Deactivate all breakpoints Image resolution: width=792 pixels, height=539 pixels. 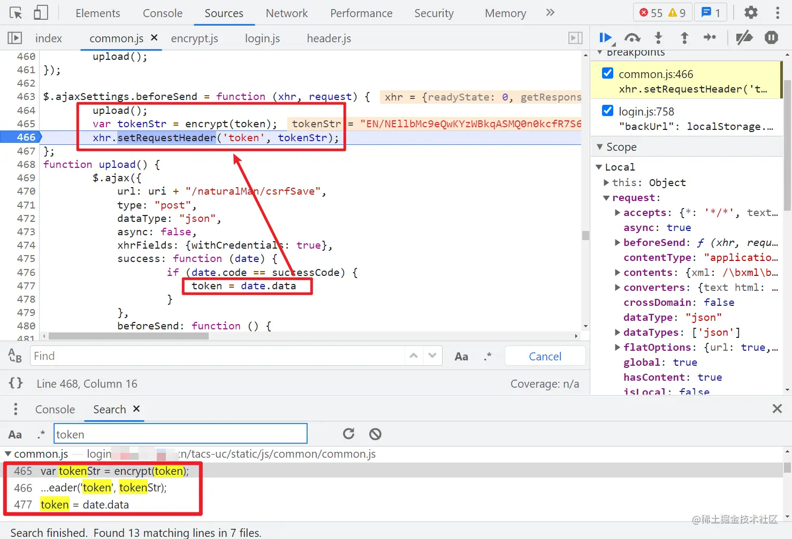[744, 37]
